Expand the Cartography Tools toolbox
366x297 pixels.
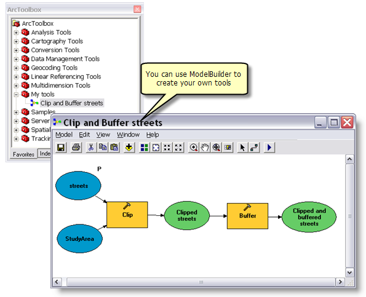coord(16,42)
